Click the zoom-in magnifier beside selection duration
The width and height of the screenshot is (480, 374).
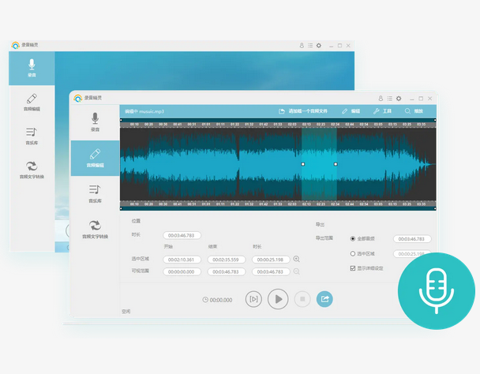click(x=296, y=259)
